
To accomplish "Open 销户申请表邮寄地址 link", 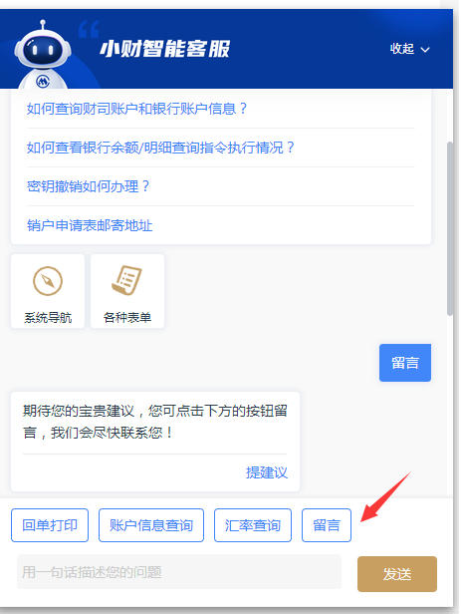I will [90, 225].
